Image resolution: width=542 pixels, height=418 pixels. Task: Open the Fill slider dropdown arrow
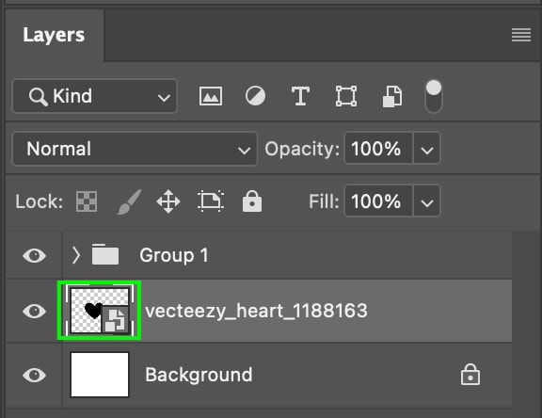coord(427,201)
